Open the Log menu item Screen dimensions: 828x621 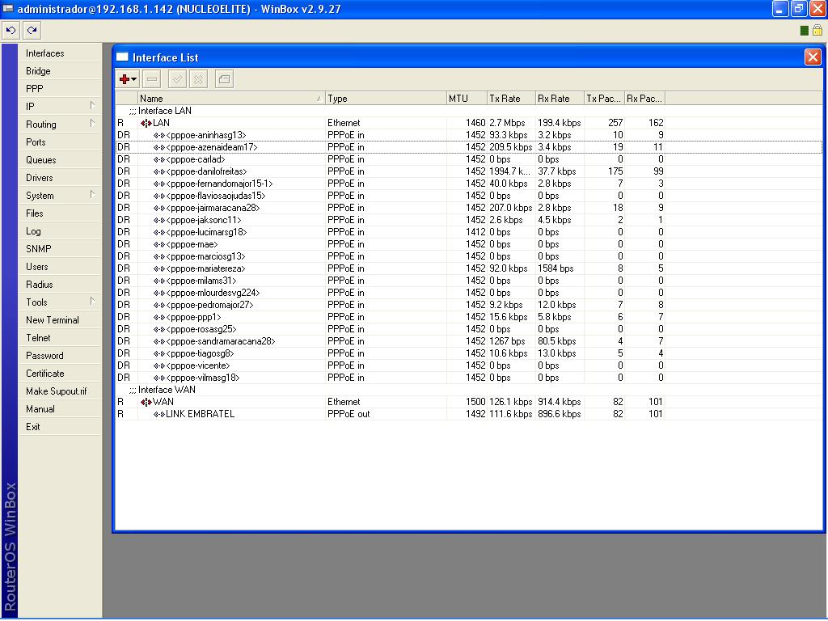point(60,231)
